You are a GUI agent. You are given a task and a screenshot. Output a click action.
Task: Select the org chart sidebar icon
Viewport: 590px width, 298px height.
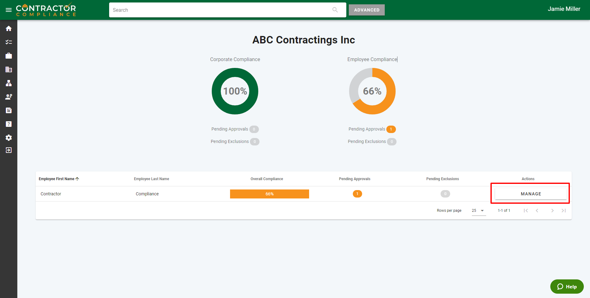[x=9, y=83]
